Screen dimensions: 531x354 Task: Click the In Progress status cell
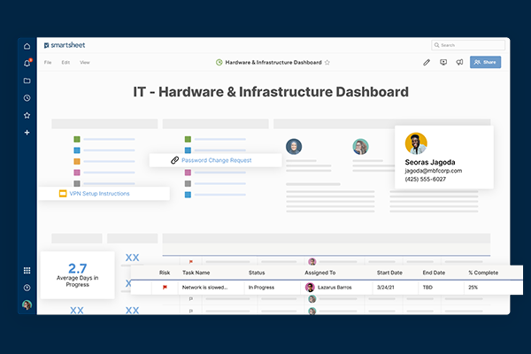pos(261,288)
